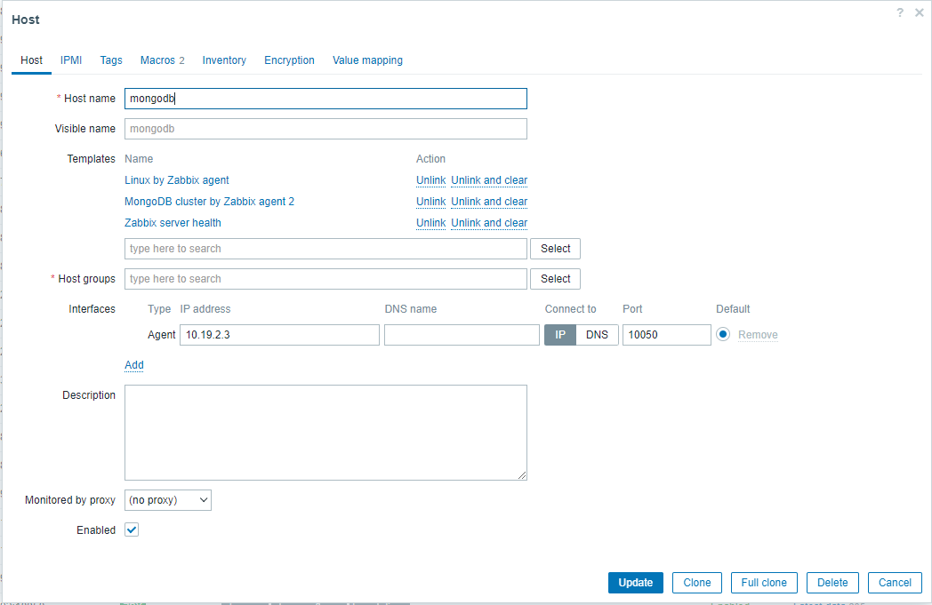932x605 pixels.
Task: Click Select button for Host groups
Action: coord(555,279)
